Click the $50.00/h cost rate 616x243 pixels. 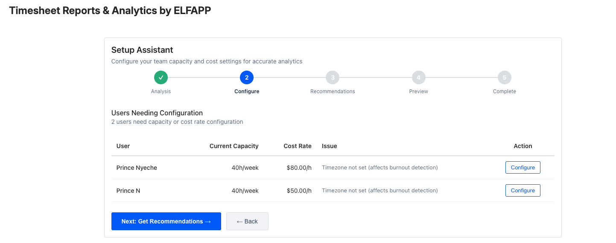(299, 191)
